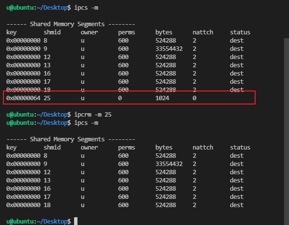Click the terminal vertical scrollbar thumb

(x=287, y=132)
